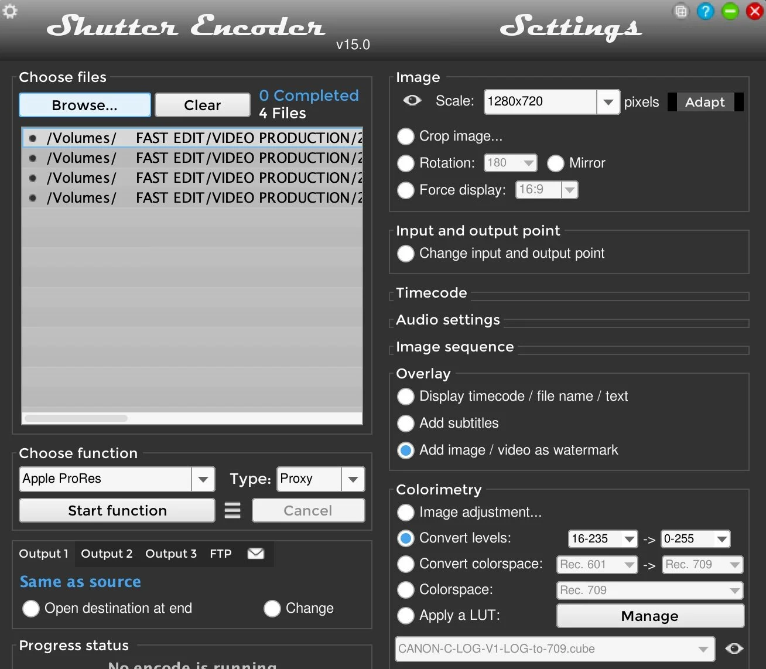The height and width of the screenshot is (669, 766).
Task: Click the Start function button
Action: click(117, 510)
